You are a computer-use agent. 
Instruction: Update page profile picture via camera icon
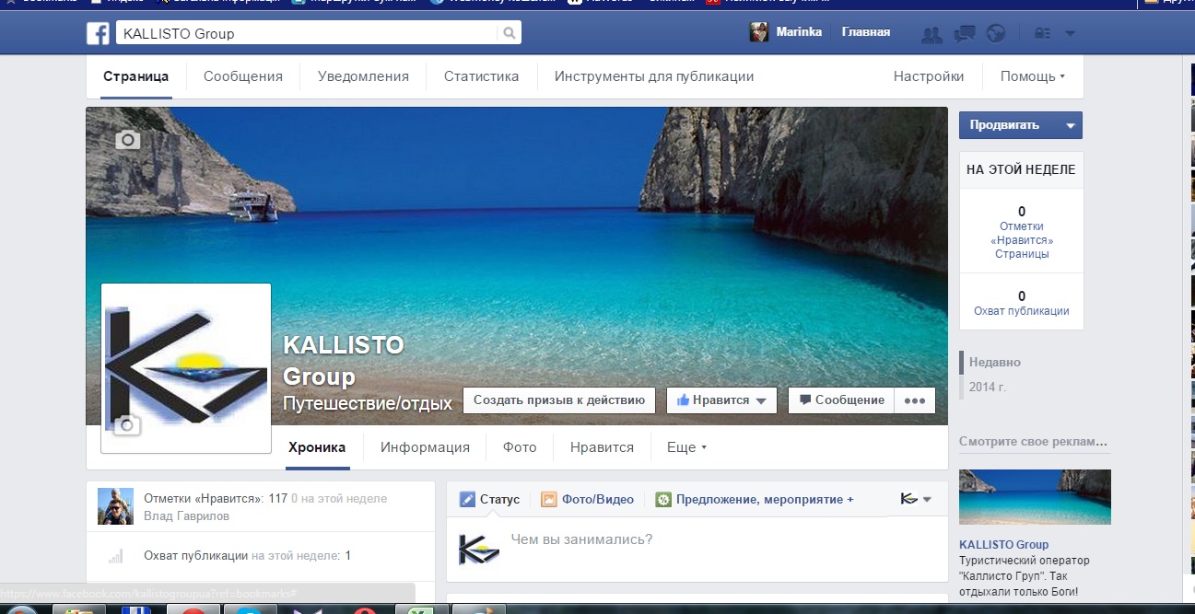(127, 424)
